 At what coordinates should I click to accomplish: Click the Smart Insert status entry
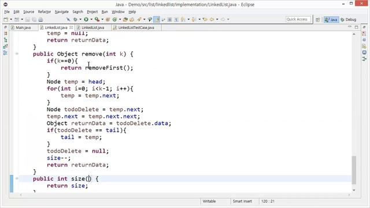click(242, 201)
